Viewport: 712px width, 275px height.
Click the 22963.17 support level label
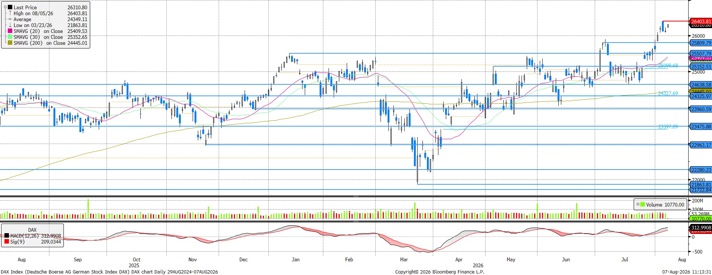pos(700,145)
